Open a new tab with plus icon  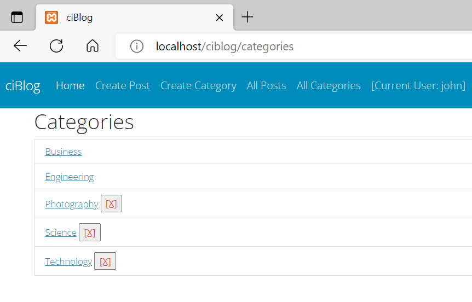pos(247,17)
